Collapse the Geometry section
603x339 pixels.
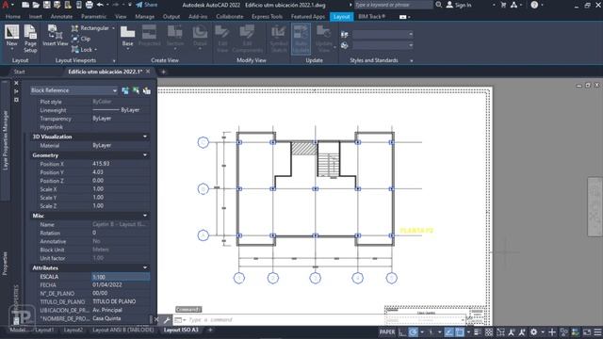click(x=145, y=154)
